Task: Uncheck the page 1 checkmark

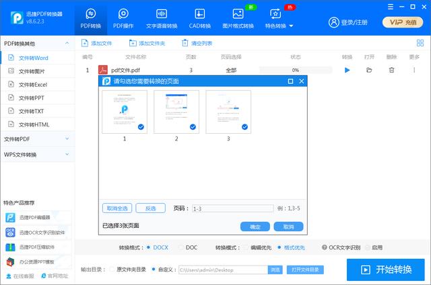Action: coord(141,127)
